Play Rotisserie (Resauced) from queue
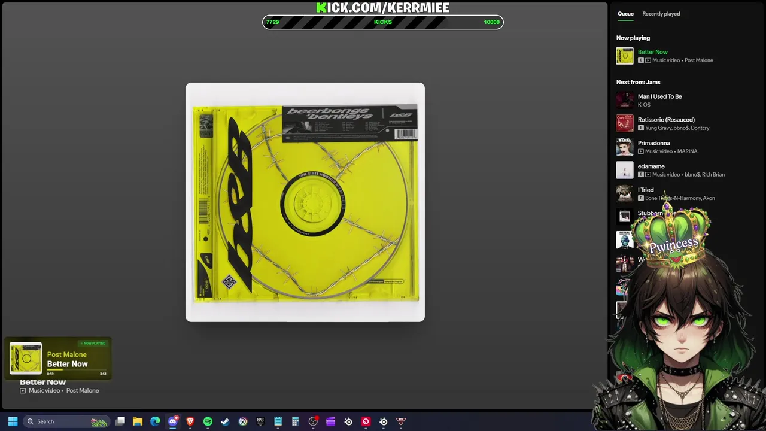 click(666, 120)
